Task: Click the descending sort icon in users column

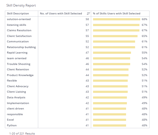Action: pos(88,14)
